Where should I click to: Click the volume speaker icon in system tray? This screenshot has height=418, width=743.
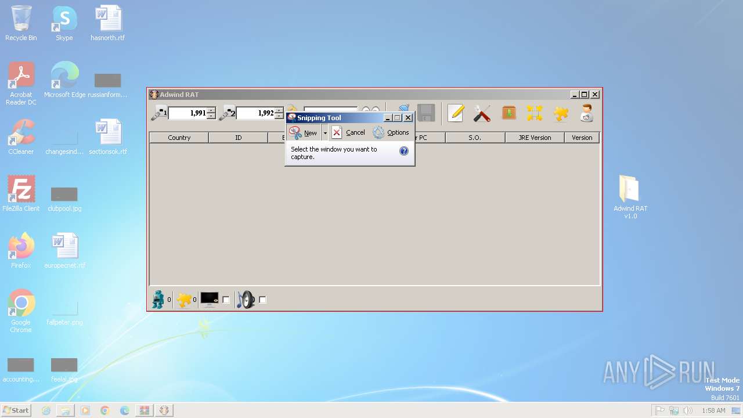[687, 410]
